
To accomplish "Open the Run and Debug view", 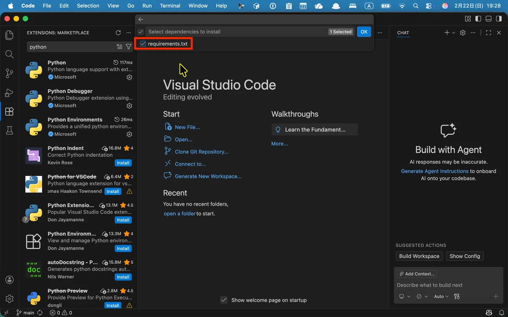I will tap(9, 93).
